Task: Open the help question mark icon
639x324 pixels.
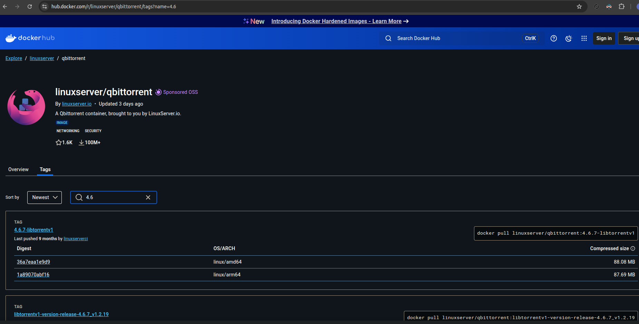Action: (x=554, y=38)
